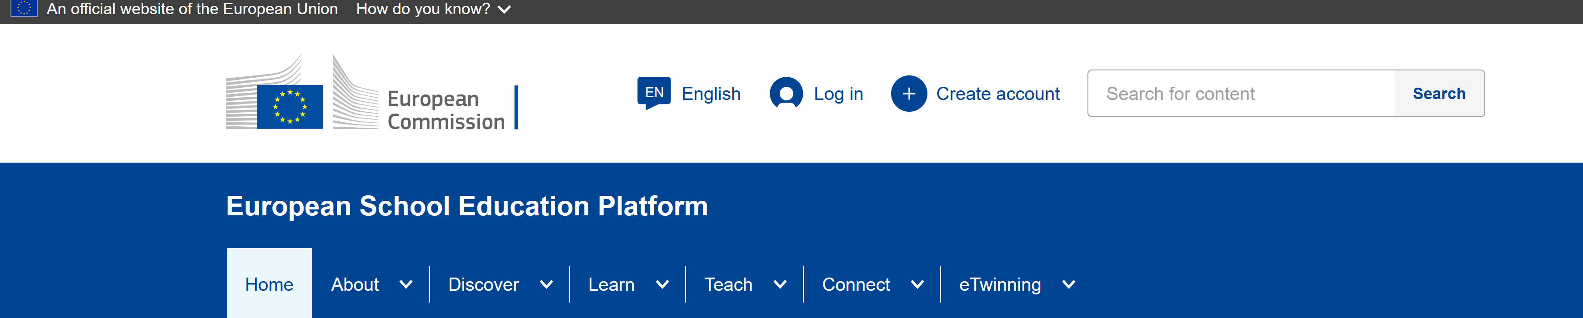Expand the Learn menu chevron

tap(662, 284)
